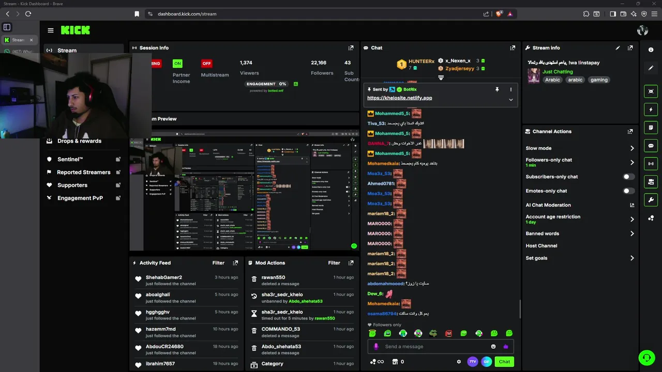Click the Kick logo
Viewport: 662px width, 372px height.
point(76,30)
